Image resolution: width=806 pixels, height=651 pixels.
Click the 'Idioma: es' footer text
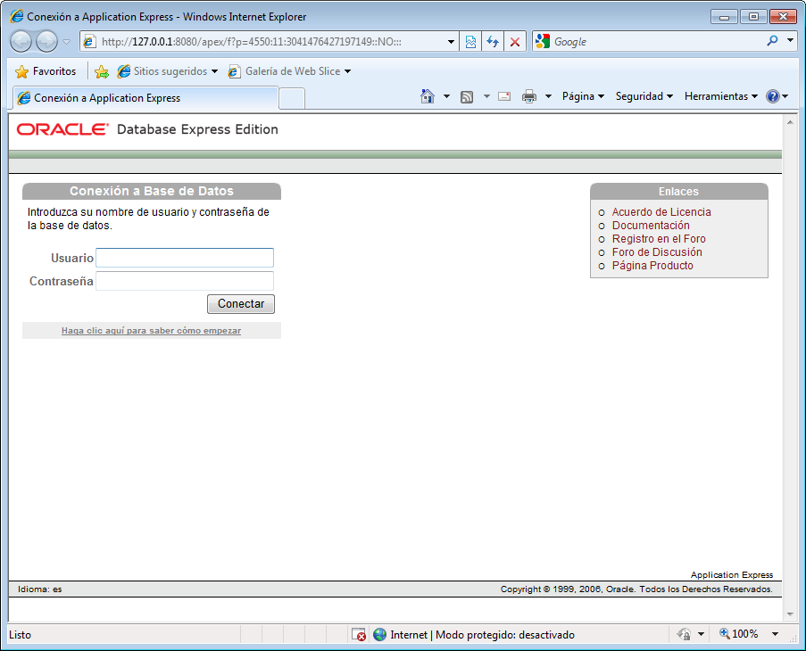(x=39, y=589)
